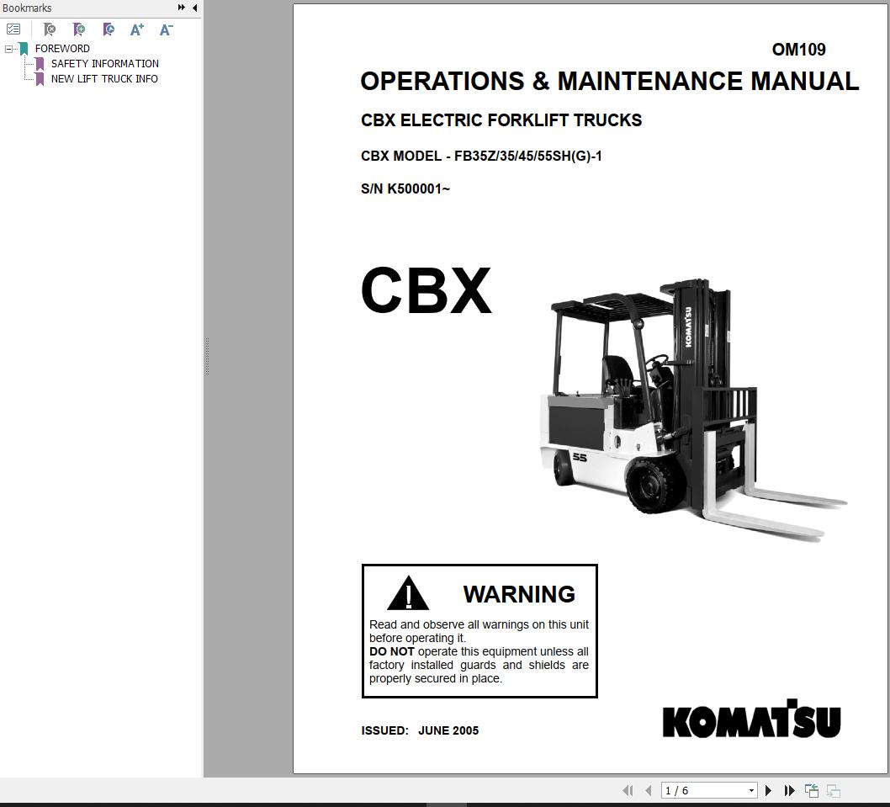Click the WARNING heading in the box
The image size is (890, 807).
point(519,594)
